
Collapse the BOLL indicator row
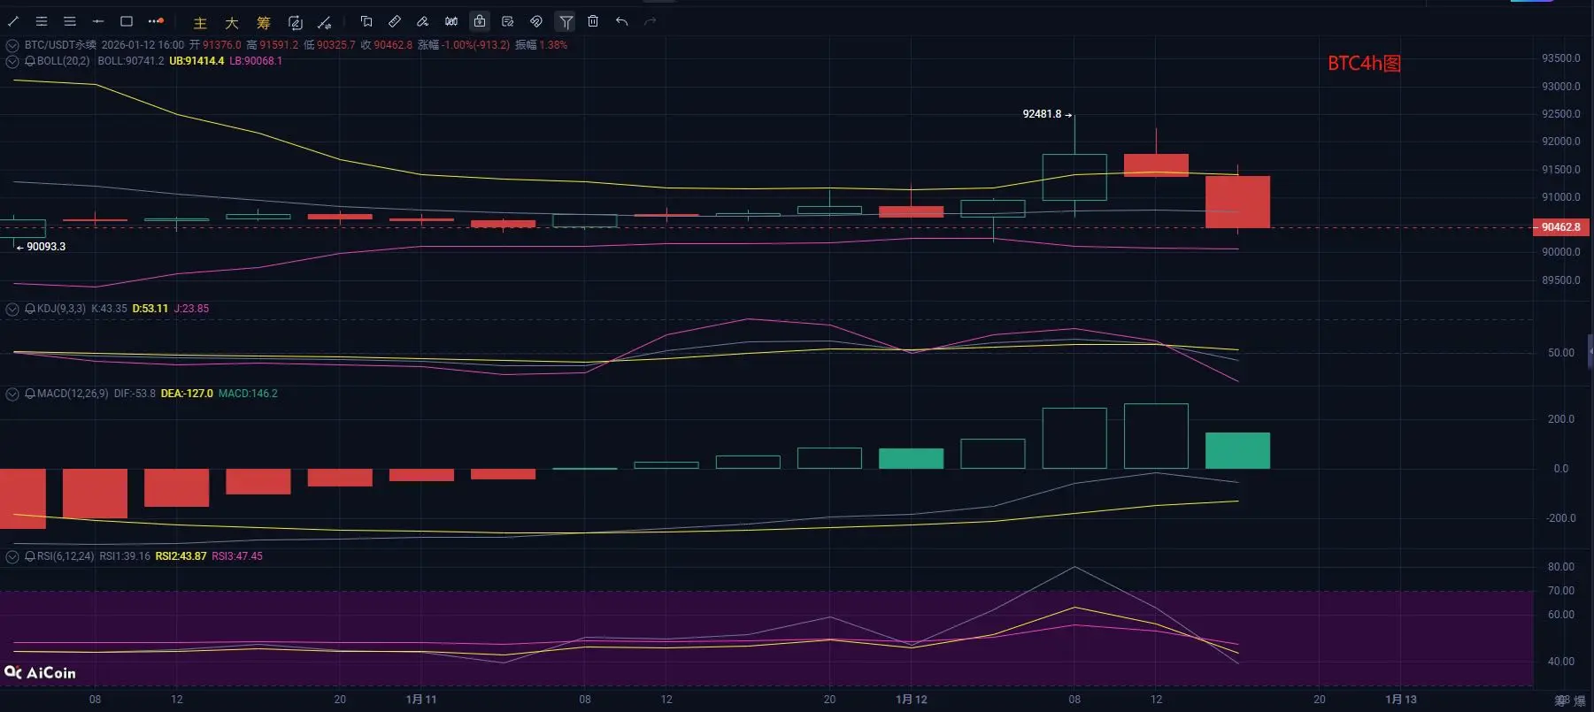(x=12, y=62)
